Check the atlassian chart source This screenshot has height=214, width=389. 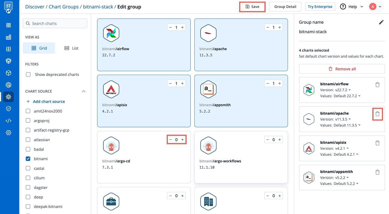tap(28, 140)
